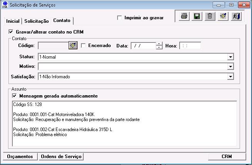Click the save floppy disk icon
This screenshot has width=252, height=165.
197,17
